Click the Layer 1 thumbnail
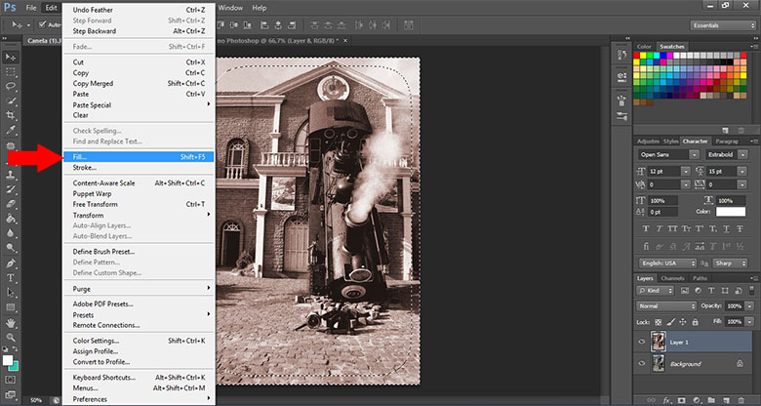761x406 pixels. pos(659,343)
